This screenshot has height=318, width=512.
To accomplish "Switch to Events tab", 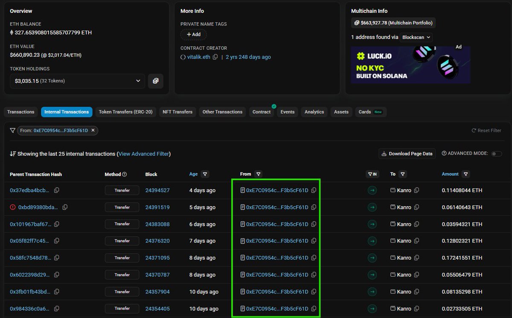I will pos(288,112).
